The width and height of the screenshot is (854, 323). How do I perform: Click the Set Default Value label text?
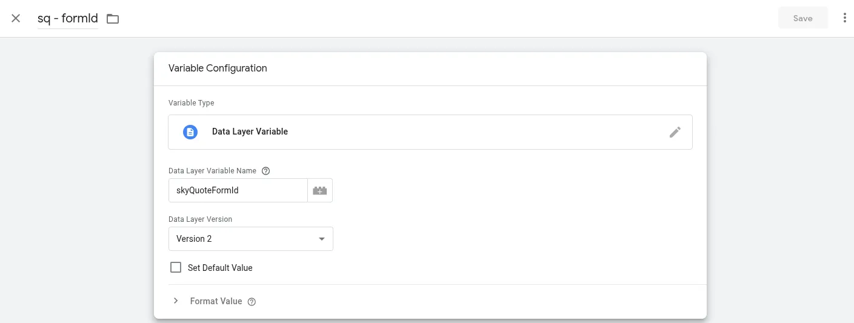tap(220, 268)
